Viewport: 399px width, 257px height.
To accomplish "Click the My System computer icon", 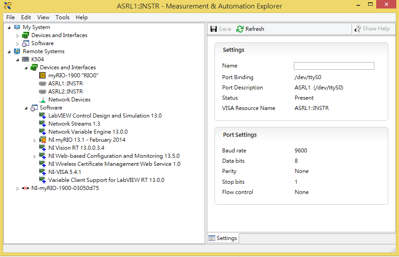I will coord(17,27).
